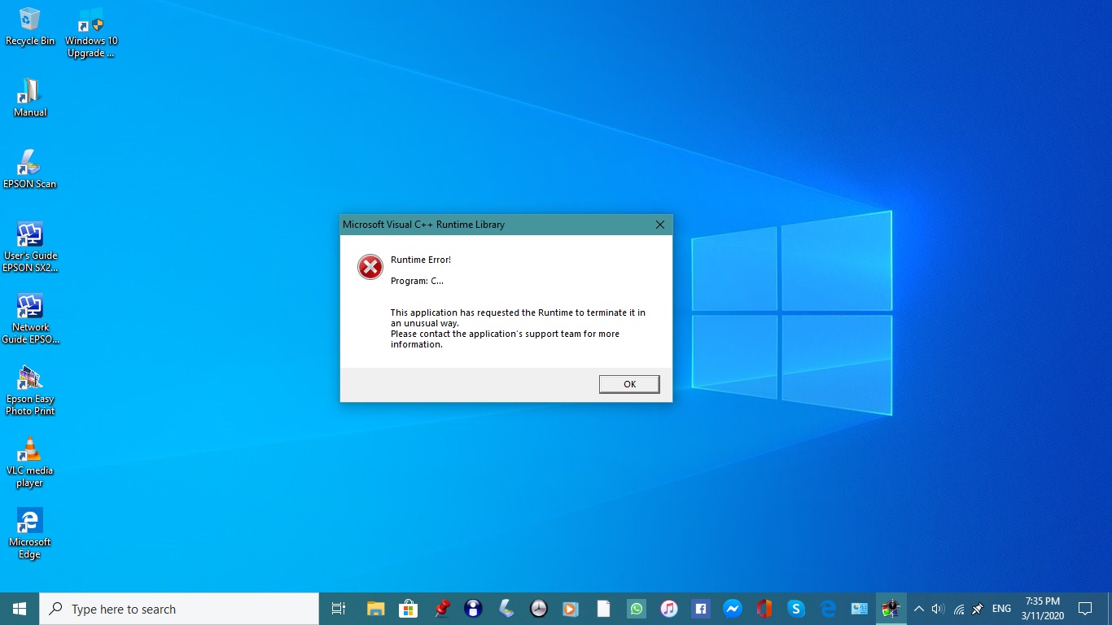The image size is (1112, 625).
Task: Open the Recycle Bin desktop icon
Action: [30, 26]
